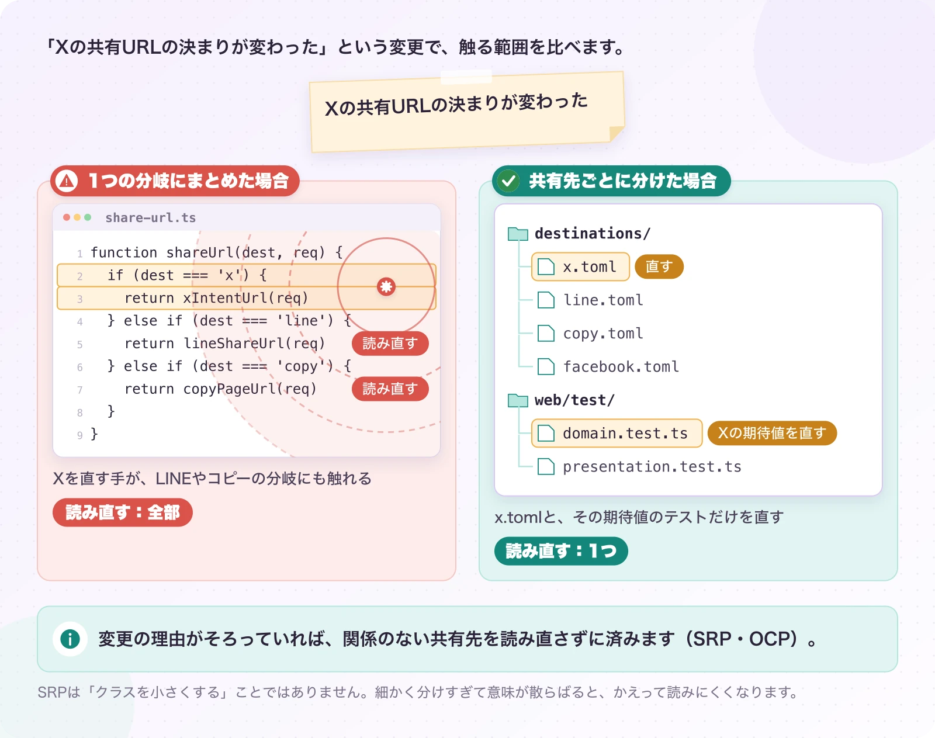Click the warning triangle icon in the red header

(x=67, y=181)
